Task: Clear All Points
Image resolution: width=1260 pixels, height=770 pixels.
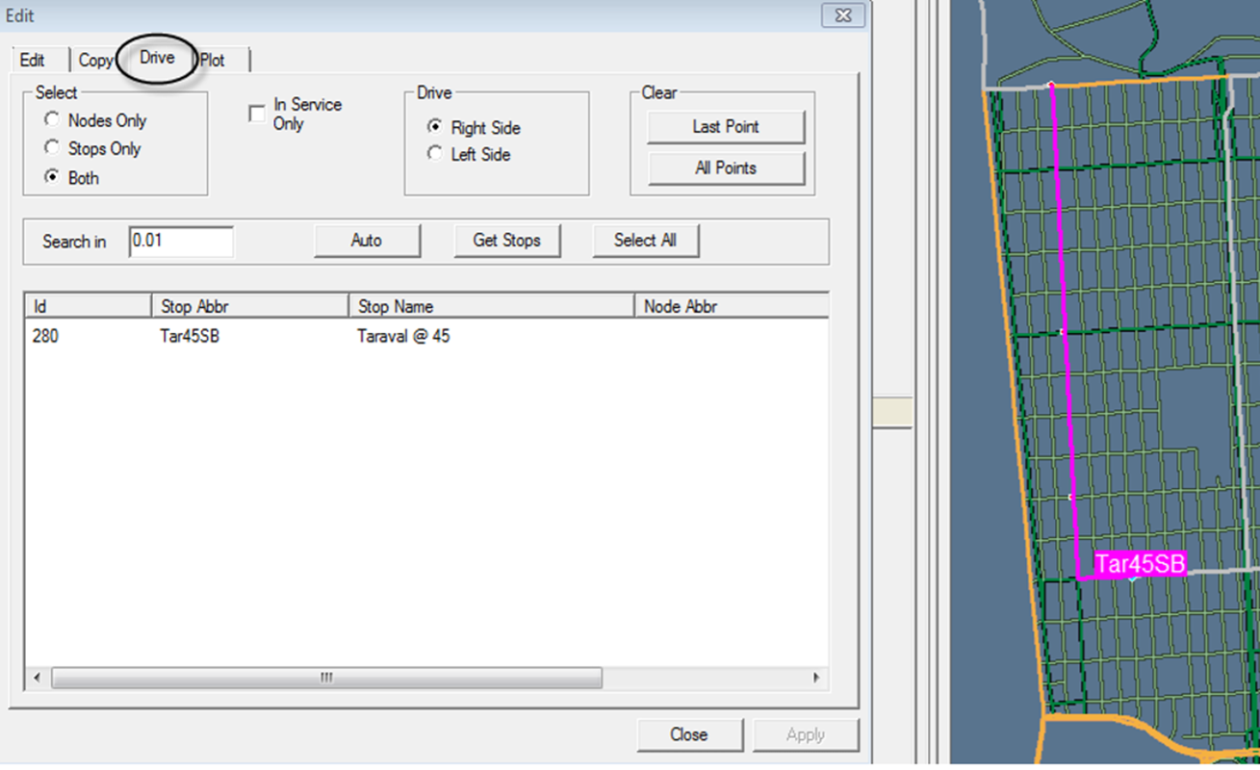Action: (726, 167)
